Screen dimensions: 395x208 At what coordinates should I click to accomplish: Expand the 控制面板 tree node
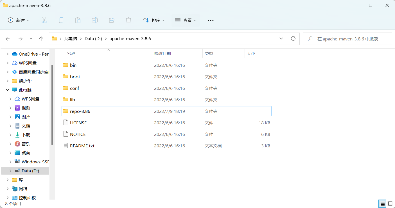point(7,198)
